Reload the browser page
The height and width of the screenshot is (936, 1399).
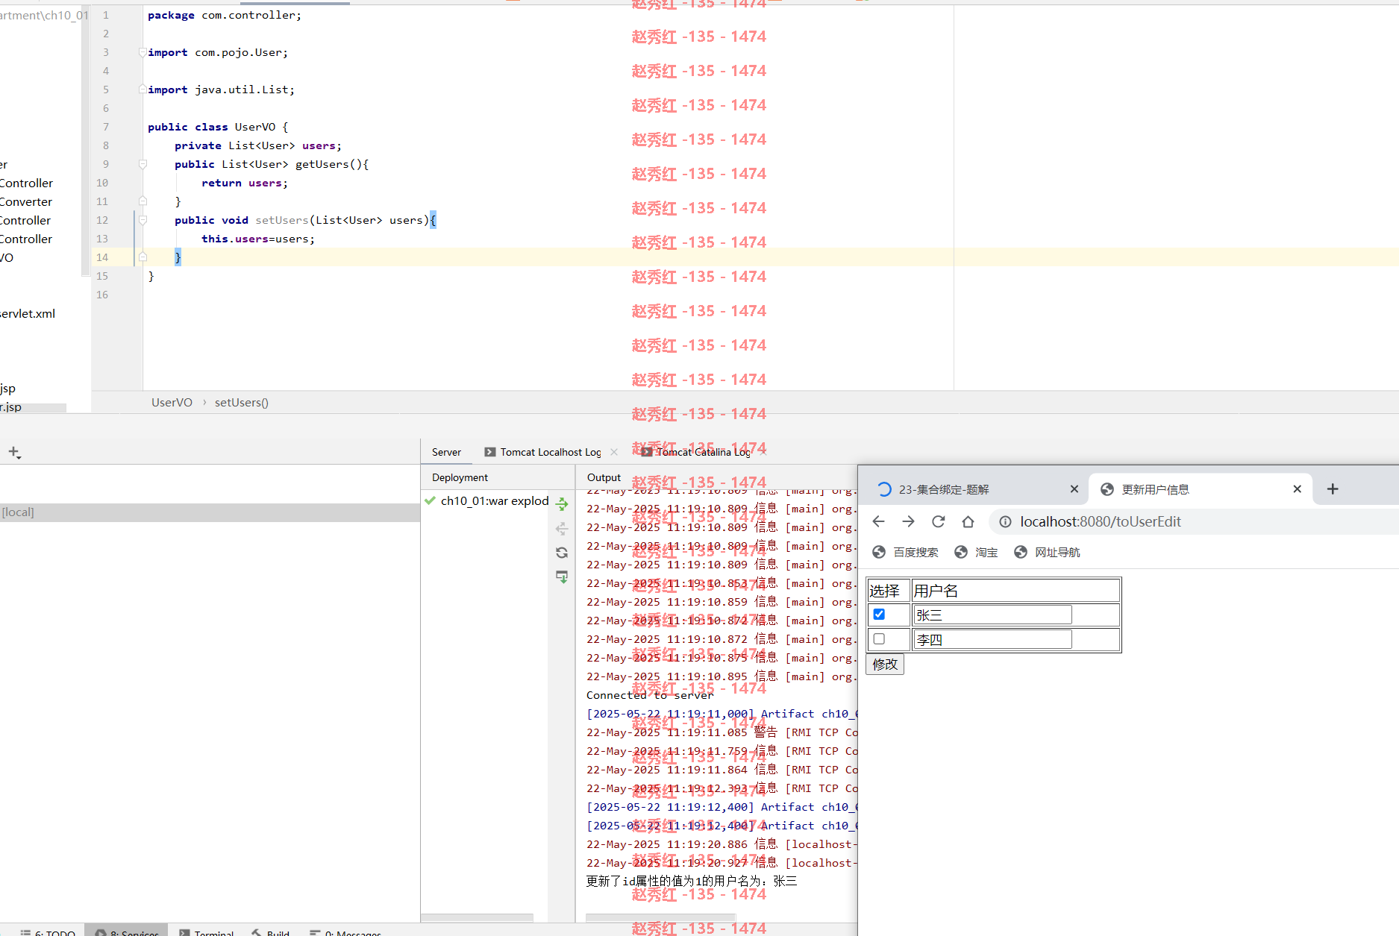[938, 521]
